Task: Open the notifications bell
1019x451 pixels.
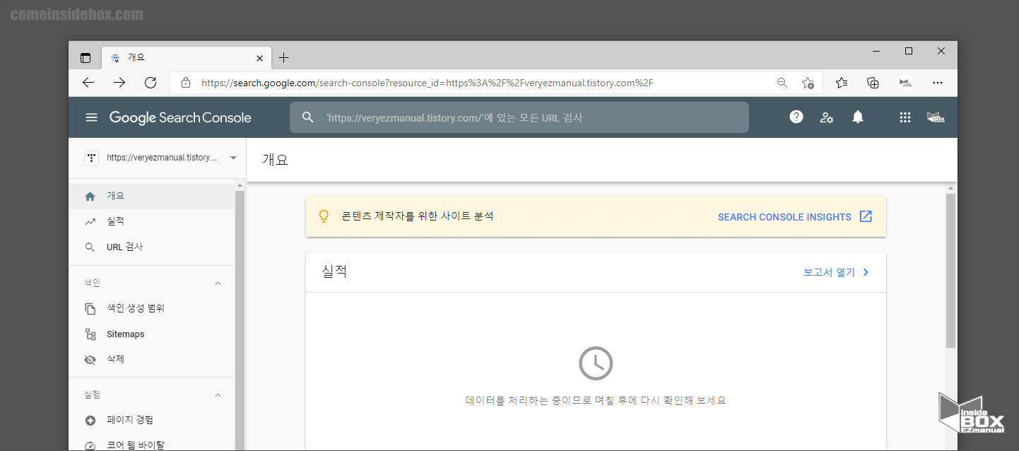Action: 858,117
